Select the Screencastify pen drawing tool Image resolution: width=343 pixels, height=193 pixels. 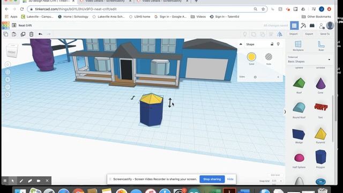(x=21, y=181)
